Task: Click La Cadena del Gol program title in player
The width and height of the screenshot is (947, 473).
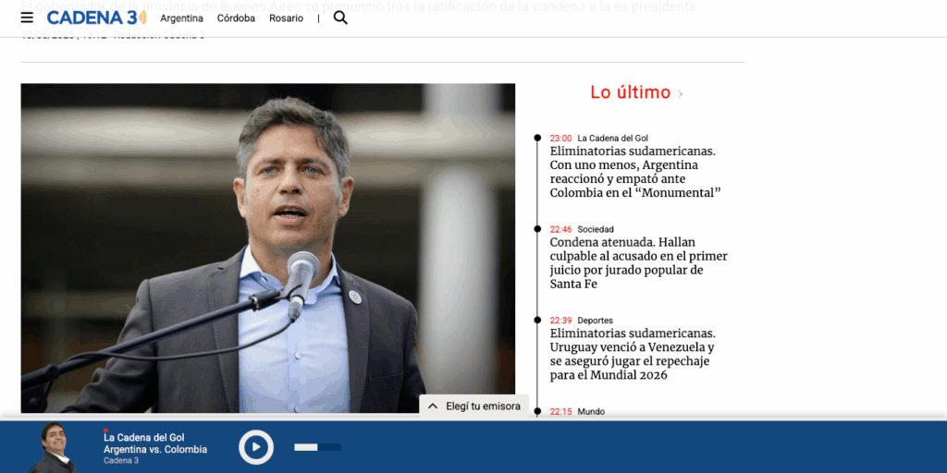Action: (x=143, y=437)
